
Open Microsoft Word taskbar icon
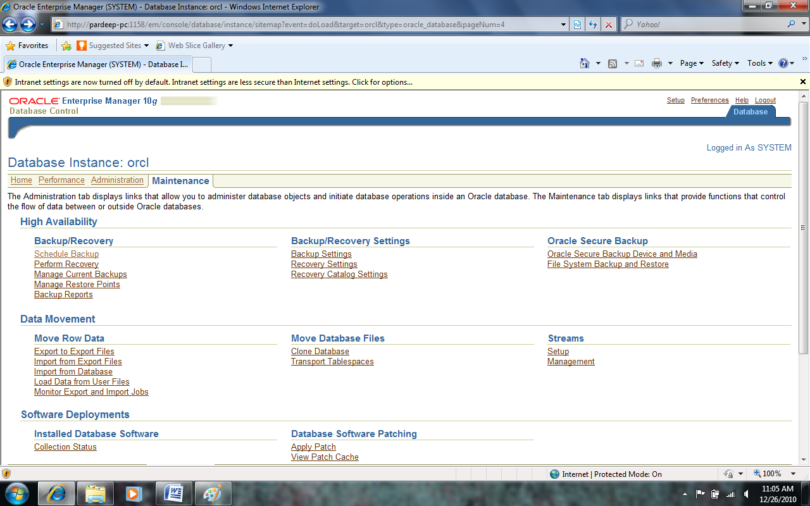(173, 493)
